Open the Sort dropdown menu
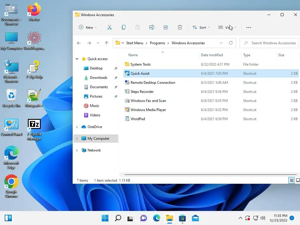The height and width of the screenshot is (225, 300). point(201,27)
